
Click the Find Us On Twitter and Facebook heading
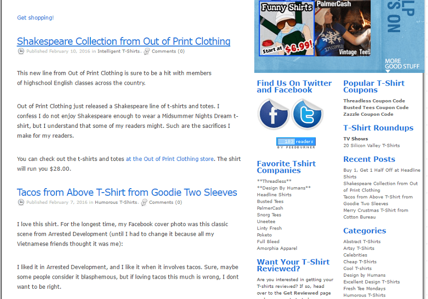[x=294, y=87]
